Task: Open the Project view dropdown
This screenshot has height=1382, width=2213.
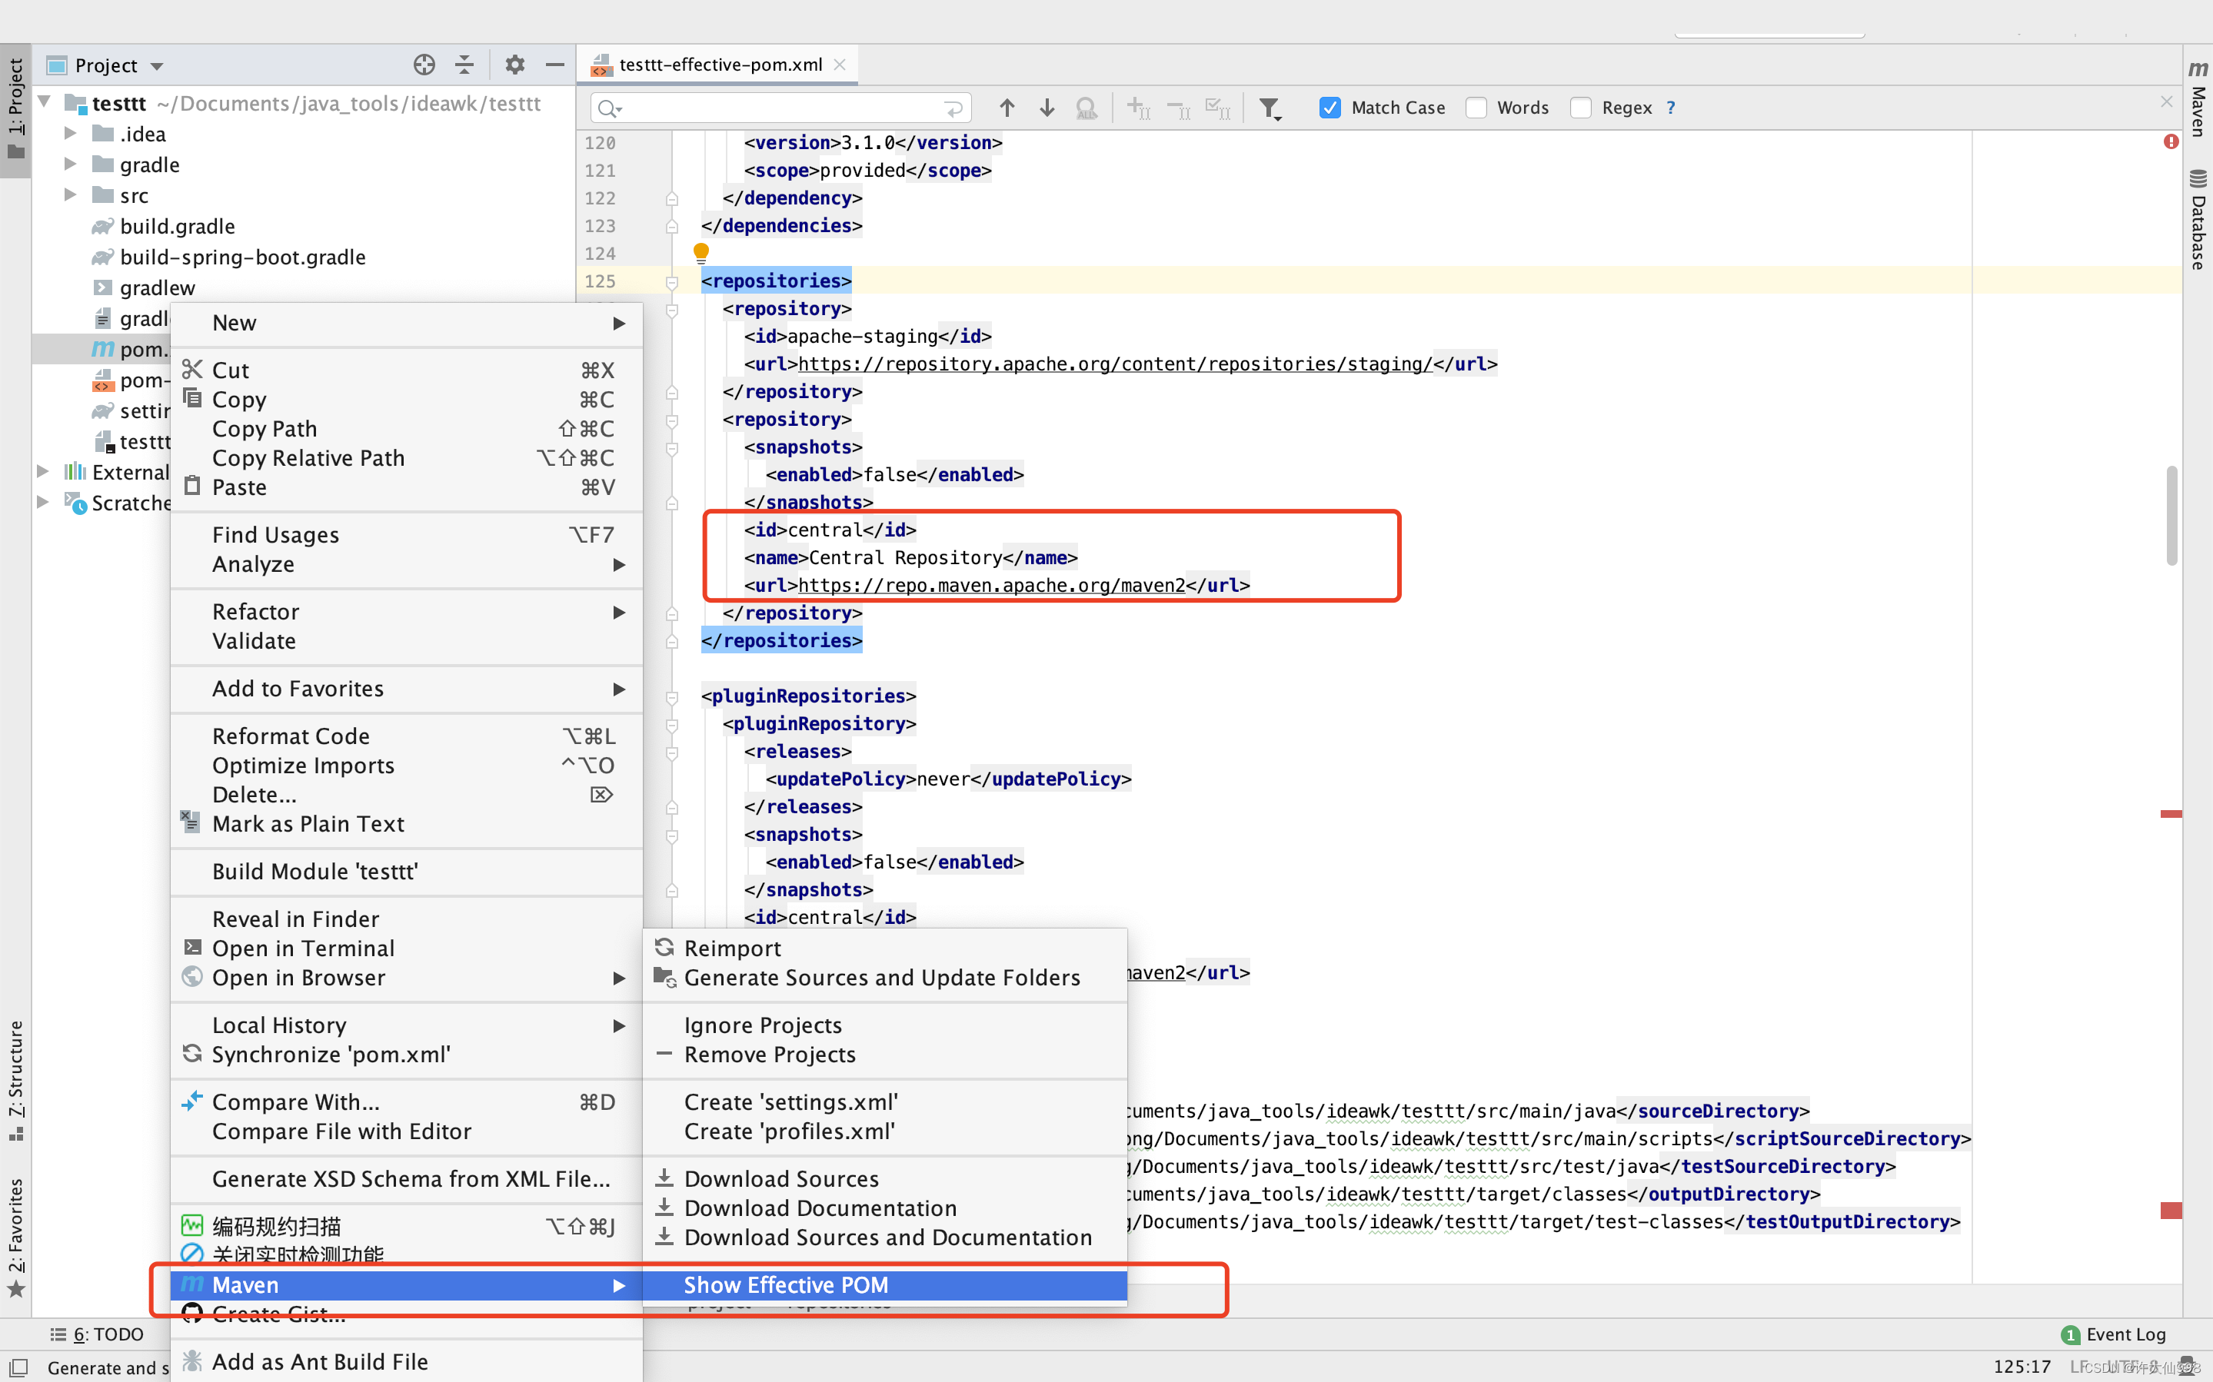Action: tap(155, 64)
